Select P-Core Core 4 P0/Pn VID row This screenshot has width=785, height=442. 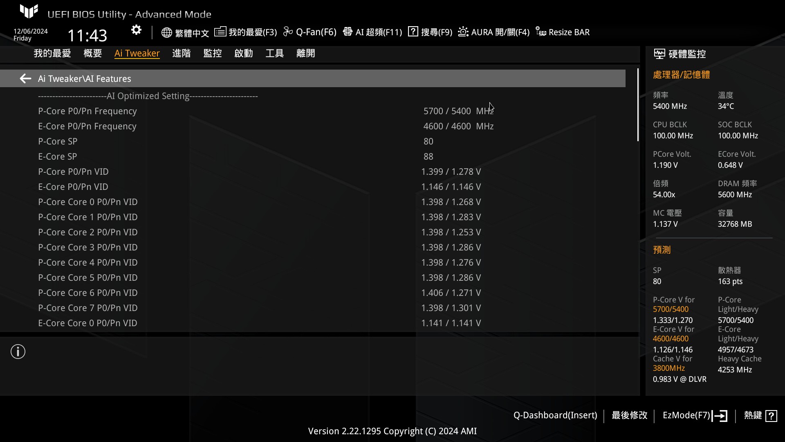(x=313, y=262)
